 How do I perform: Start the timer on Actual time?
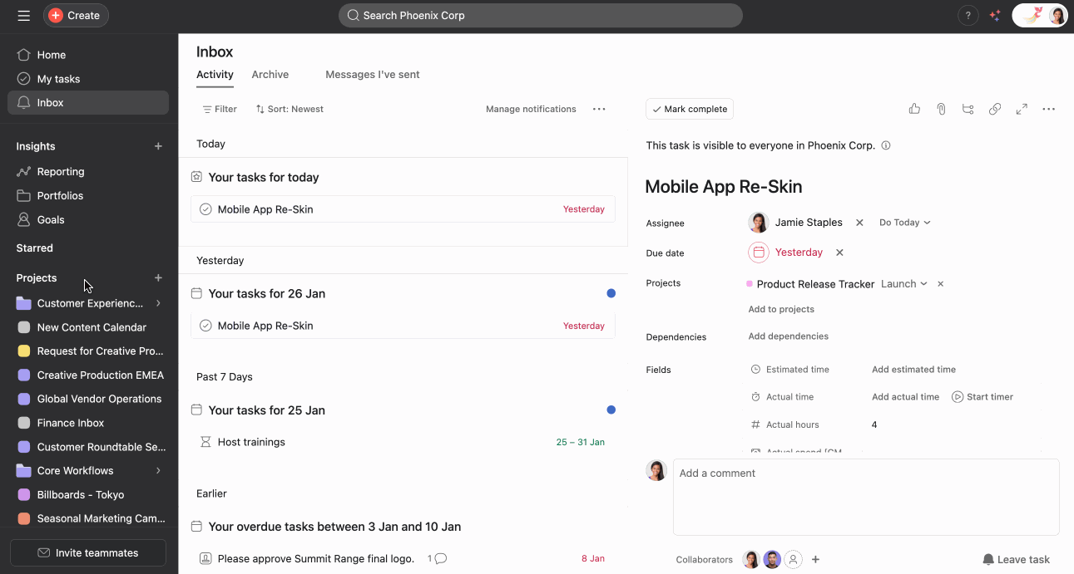pos(982,396)
